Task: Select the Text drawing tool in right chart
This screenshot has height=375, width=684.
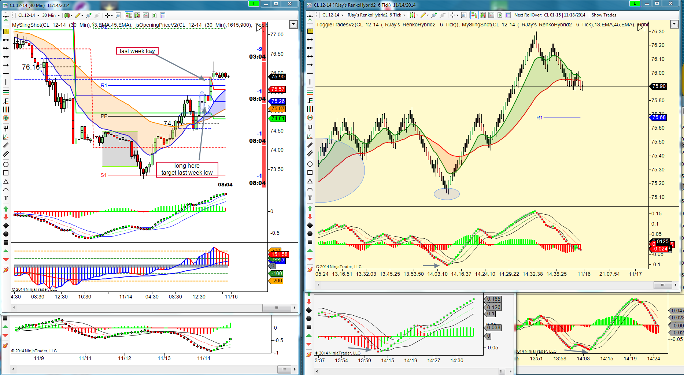Action: click(x=310, y=198)
